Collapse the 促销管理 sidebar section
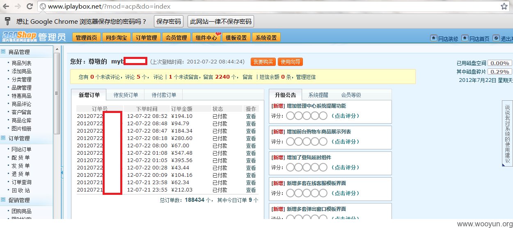Viewport: 513px width, 228px height. pyautogui.click(x=3, y=200)
